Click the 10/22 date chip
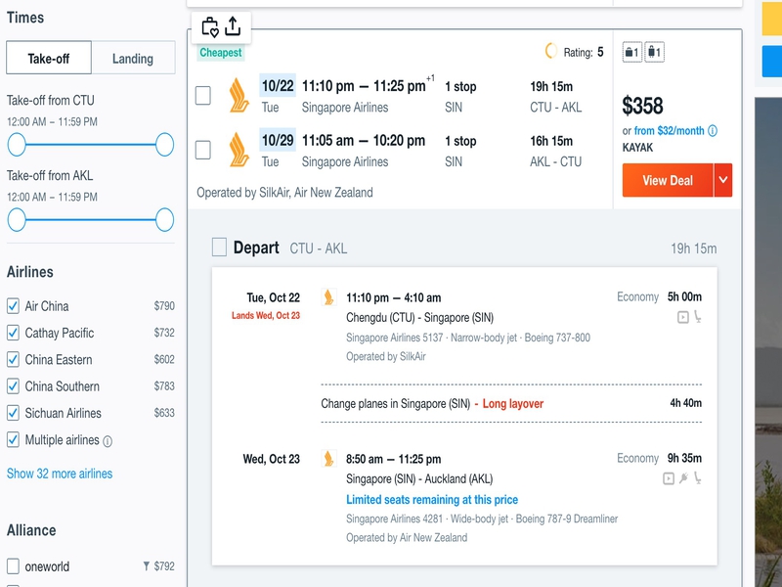The height and width of the screenshot is (587, 782). (x=278, y=85)
